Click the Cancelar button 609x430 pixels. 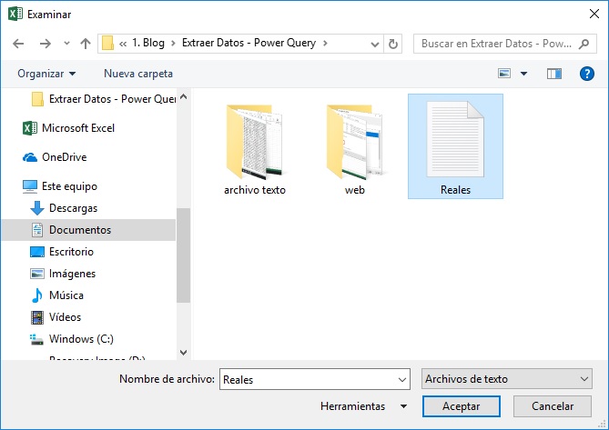553,406
